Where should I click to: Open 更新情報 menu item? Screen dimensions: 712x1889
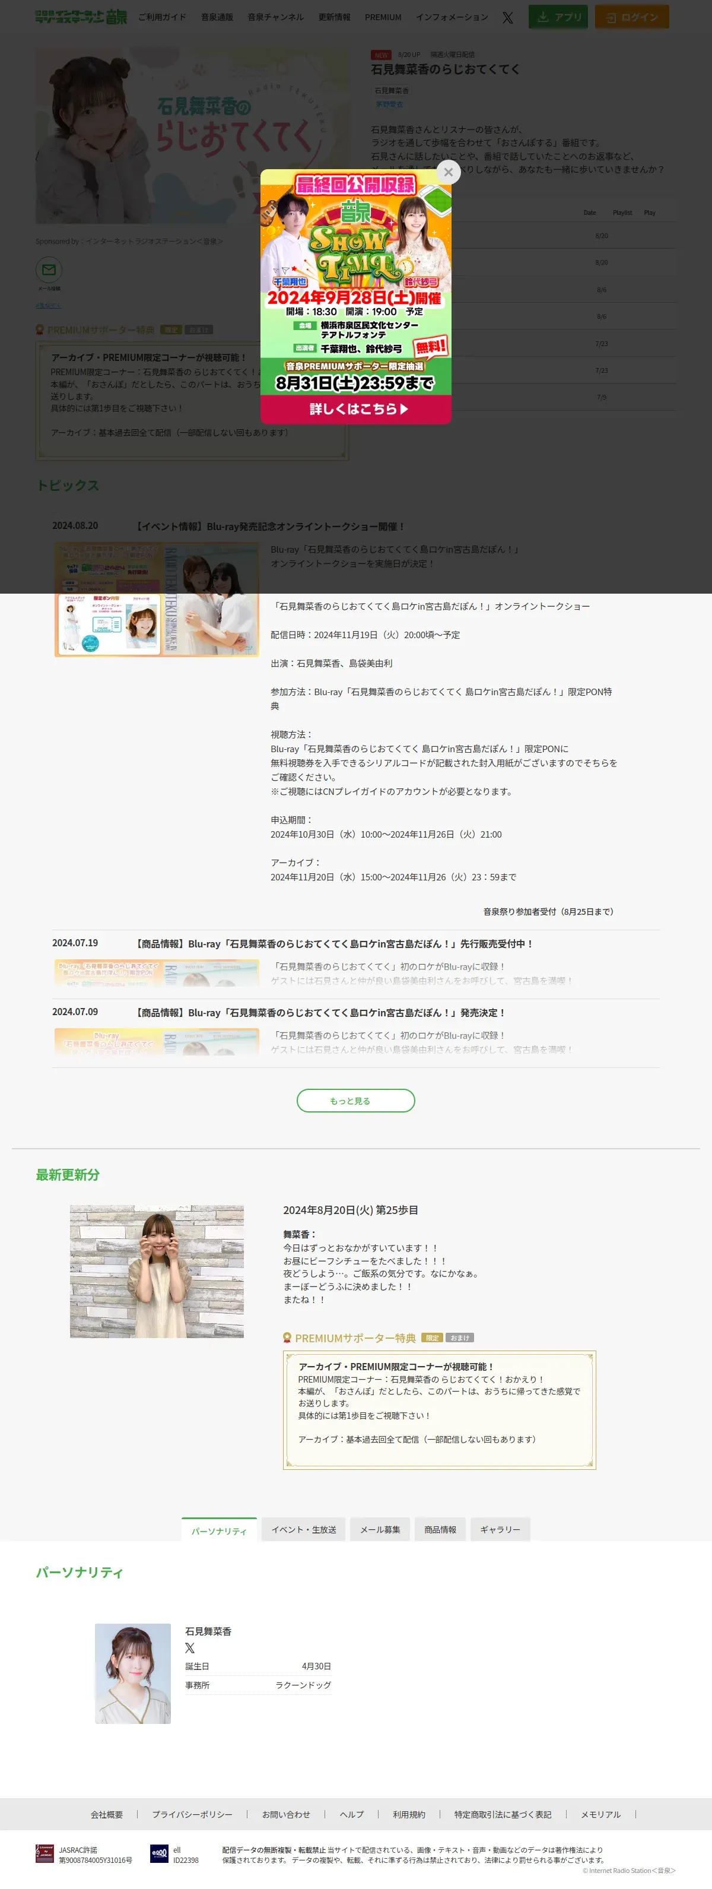click(x=335, y=17)
